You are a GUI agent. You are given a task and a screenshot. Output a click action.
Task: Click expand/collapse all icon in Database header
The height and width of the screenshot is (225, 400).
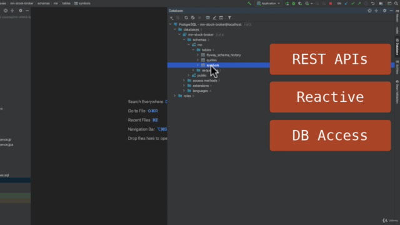coord(376,11)
